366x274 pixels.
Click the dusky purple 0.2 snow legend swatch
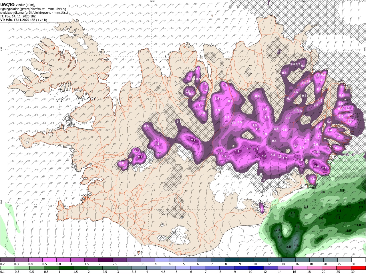pos(7,260)
